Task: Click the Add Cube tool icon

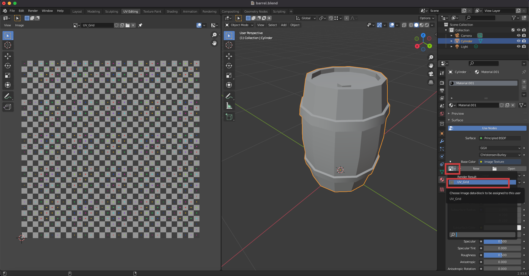Action: [x=229, y=117]
